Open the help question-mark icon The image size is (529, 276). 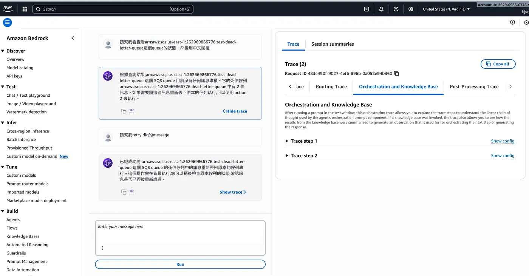pyautogui.click(x=396, y=9)
